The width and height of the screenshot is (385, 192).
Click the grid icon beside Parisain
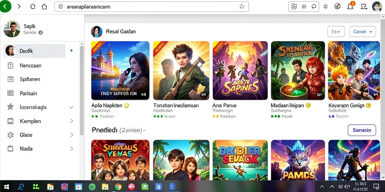tap(11, 93)
